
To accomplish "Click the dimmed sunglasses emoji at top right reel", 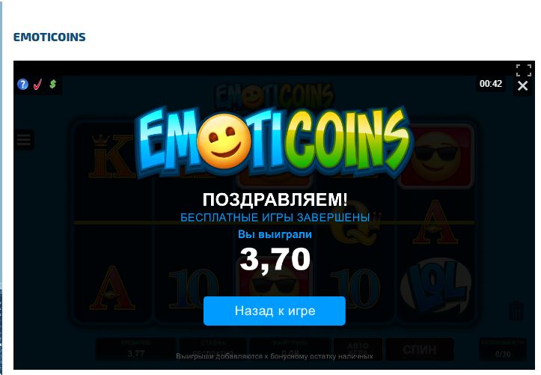I will [x=436, y=156].
